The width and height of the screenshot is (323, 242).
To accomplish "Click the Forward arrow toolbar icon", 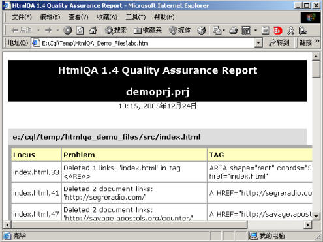I will tap(48, 30).
